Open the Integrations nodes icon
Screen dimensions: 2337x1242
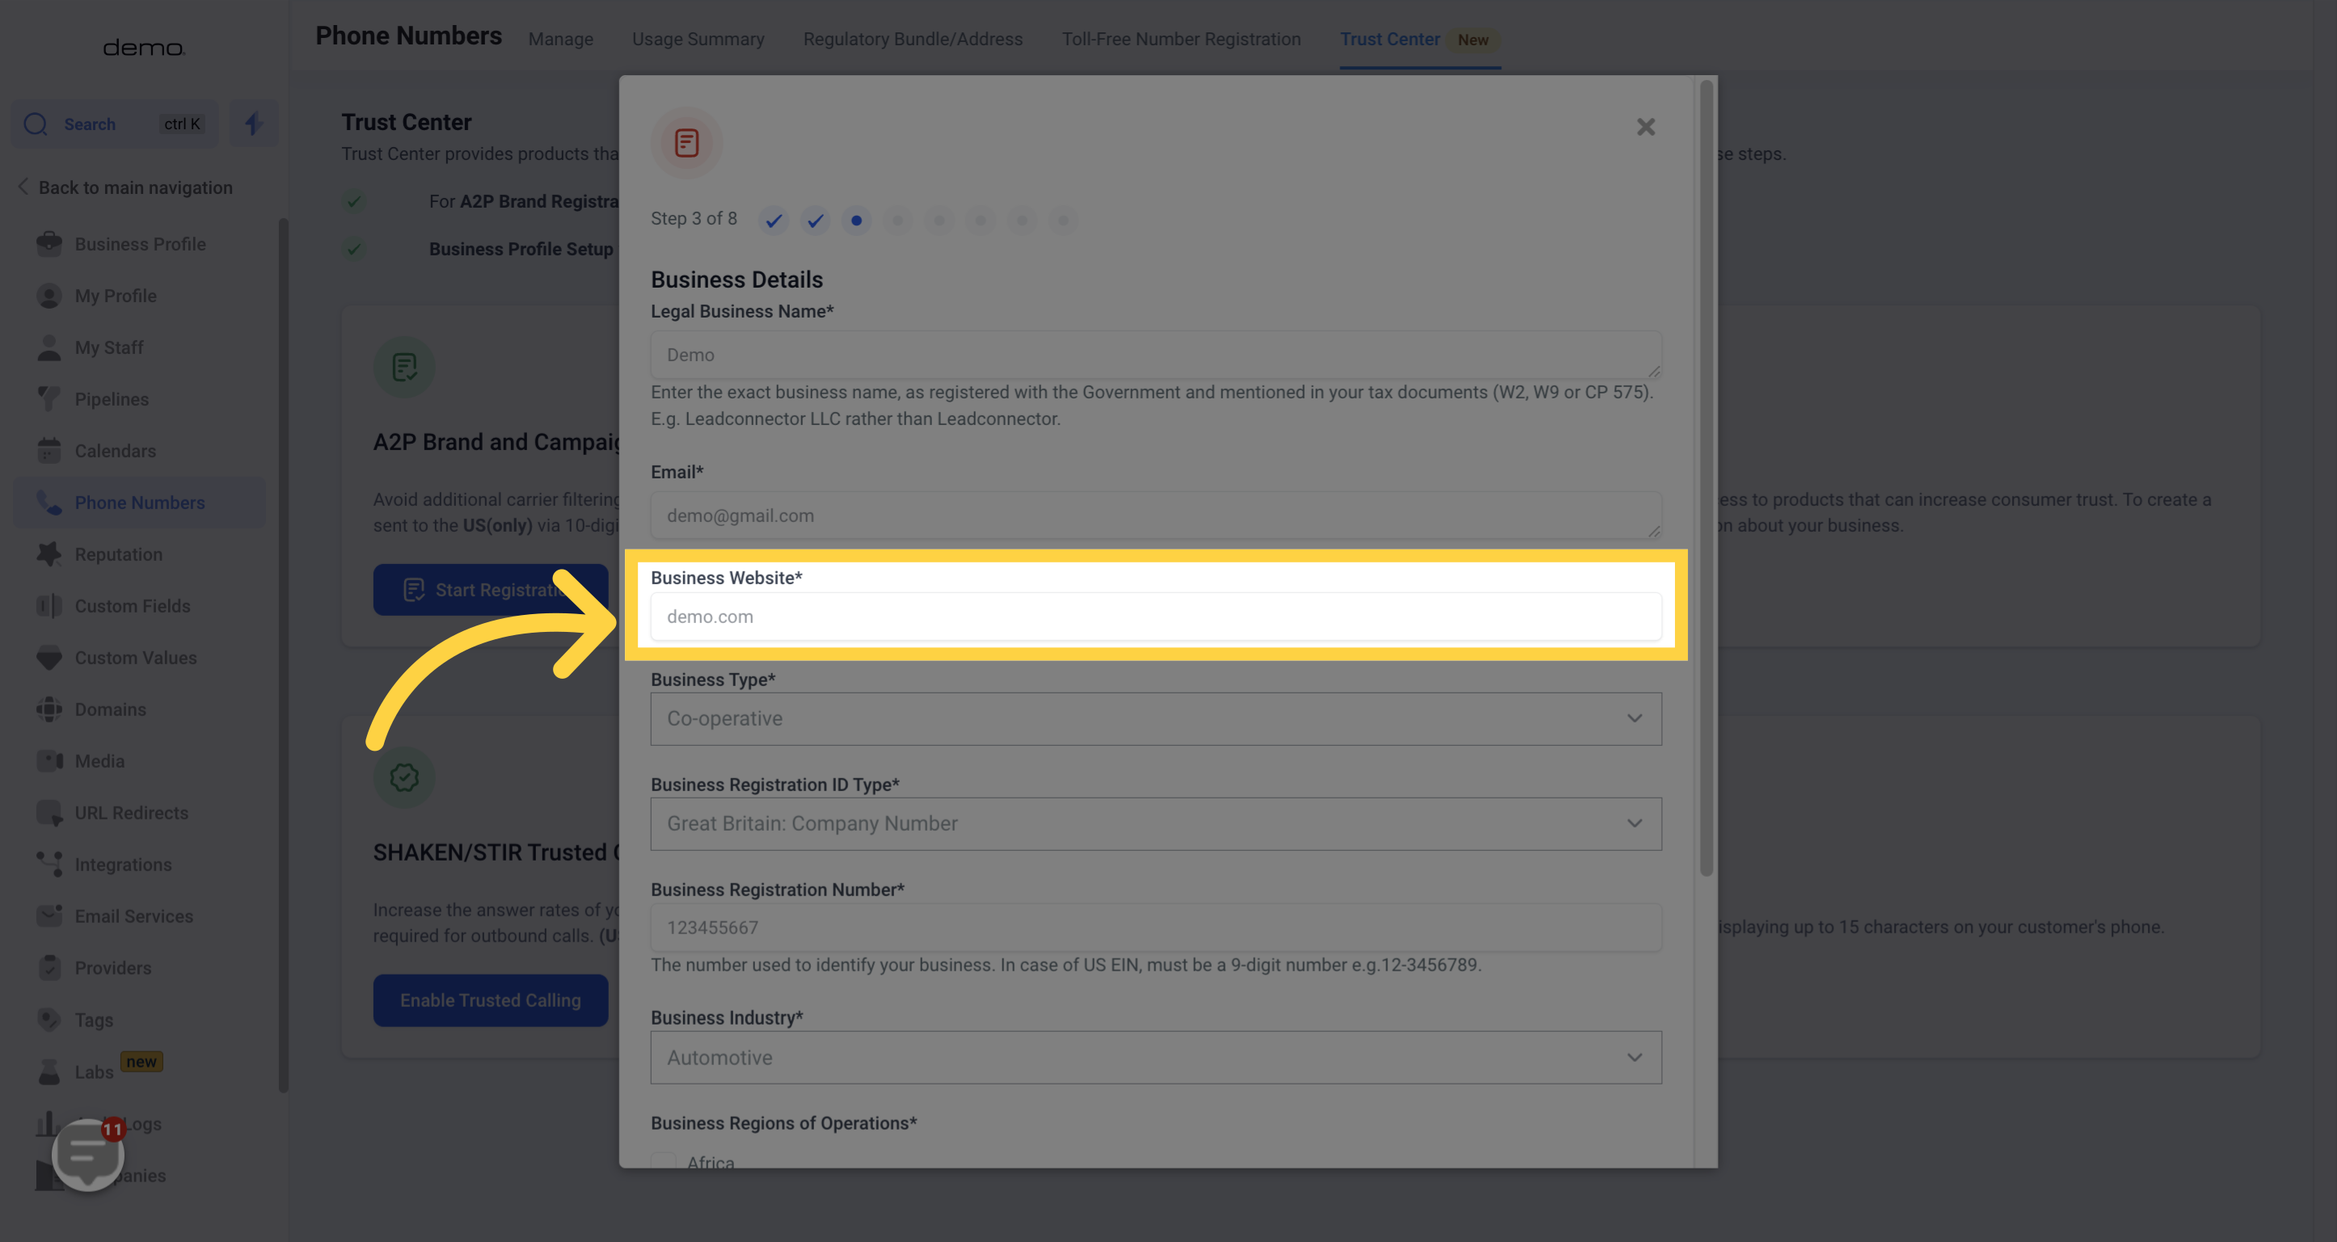pyautogui.click(x=49, y=864)
